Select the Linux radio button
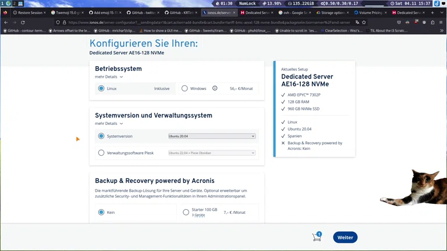The image size is (447, 251). pos(101,88)
